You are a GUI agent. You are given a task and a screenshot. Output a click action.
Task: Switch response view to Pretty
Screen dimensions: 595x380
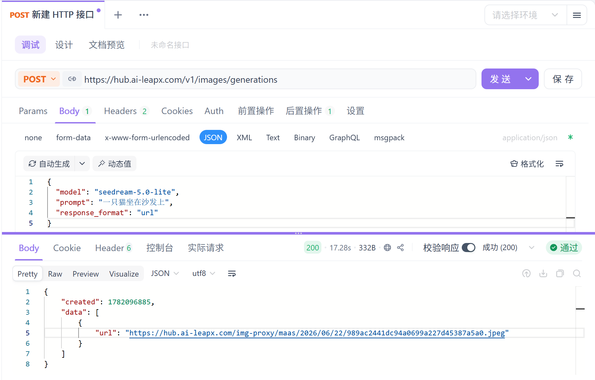tap(27, 274)
